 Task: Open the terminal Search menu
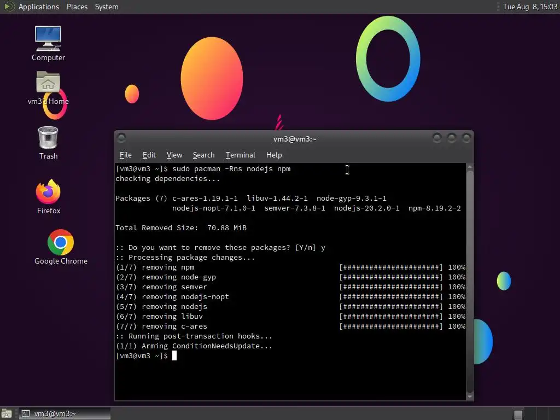tap(203, 155)
